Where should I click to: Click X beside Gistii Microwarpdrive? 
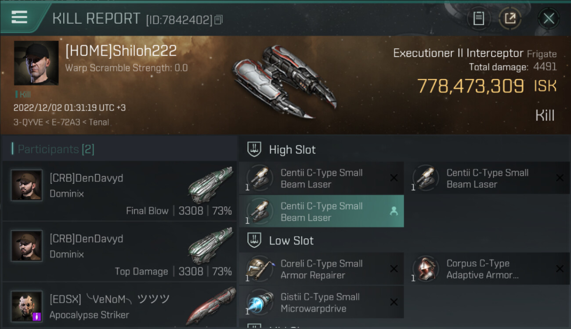394,302
